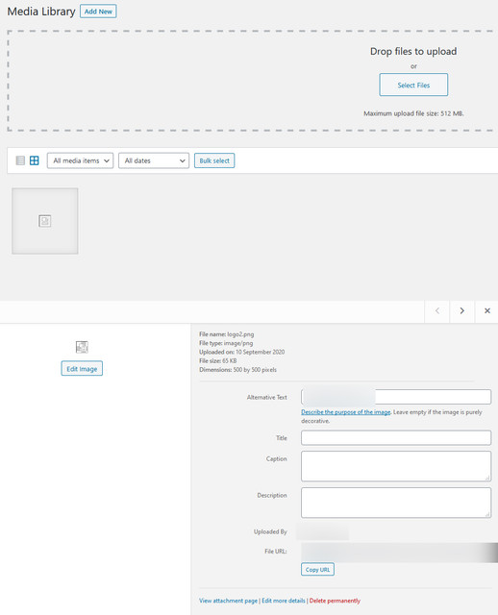The image size is (498, 615).
Task: Click the Copy URL button
Action: pos(317,570)
